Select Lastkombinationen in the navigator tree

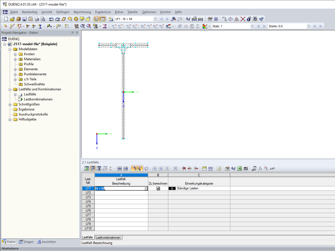point(38,99)
